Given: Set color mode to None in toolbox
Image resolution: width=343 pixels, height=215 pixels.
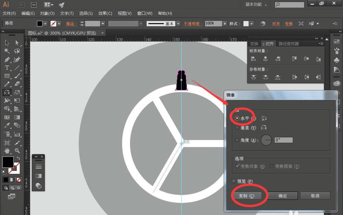Looking at the screenshot, I should pyautogui.click(x=19, y=180).
